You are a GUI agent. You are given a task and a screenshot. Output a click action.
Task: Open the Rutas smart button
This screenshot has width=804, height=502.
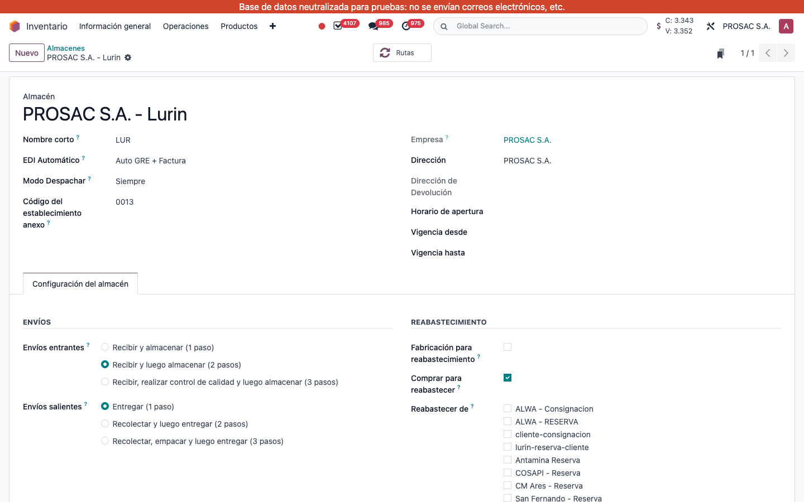point(402,53)
